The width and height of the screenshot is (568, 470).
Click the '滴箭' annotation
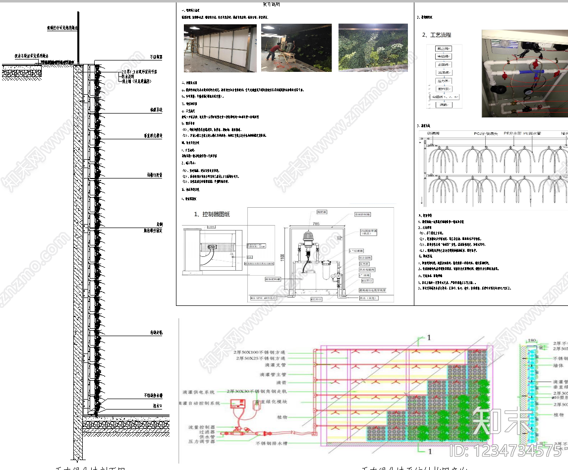pos(281,383)
